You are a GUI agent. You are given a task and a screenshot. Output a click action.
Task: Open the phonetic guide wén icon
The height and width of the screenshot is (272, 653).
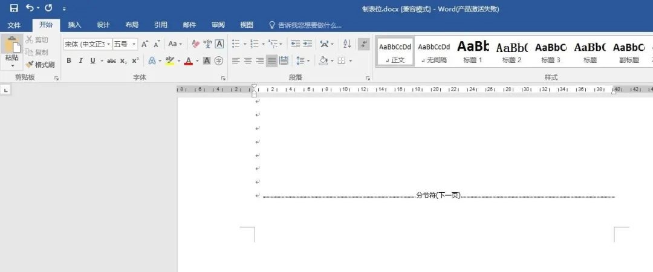[207, 44]
